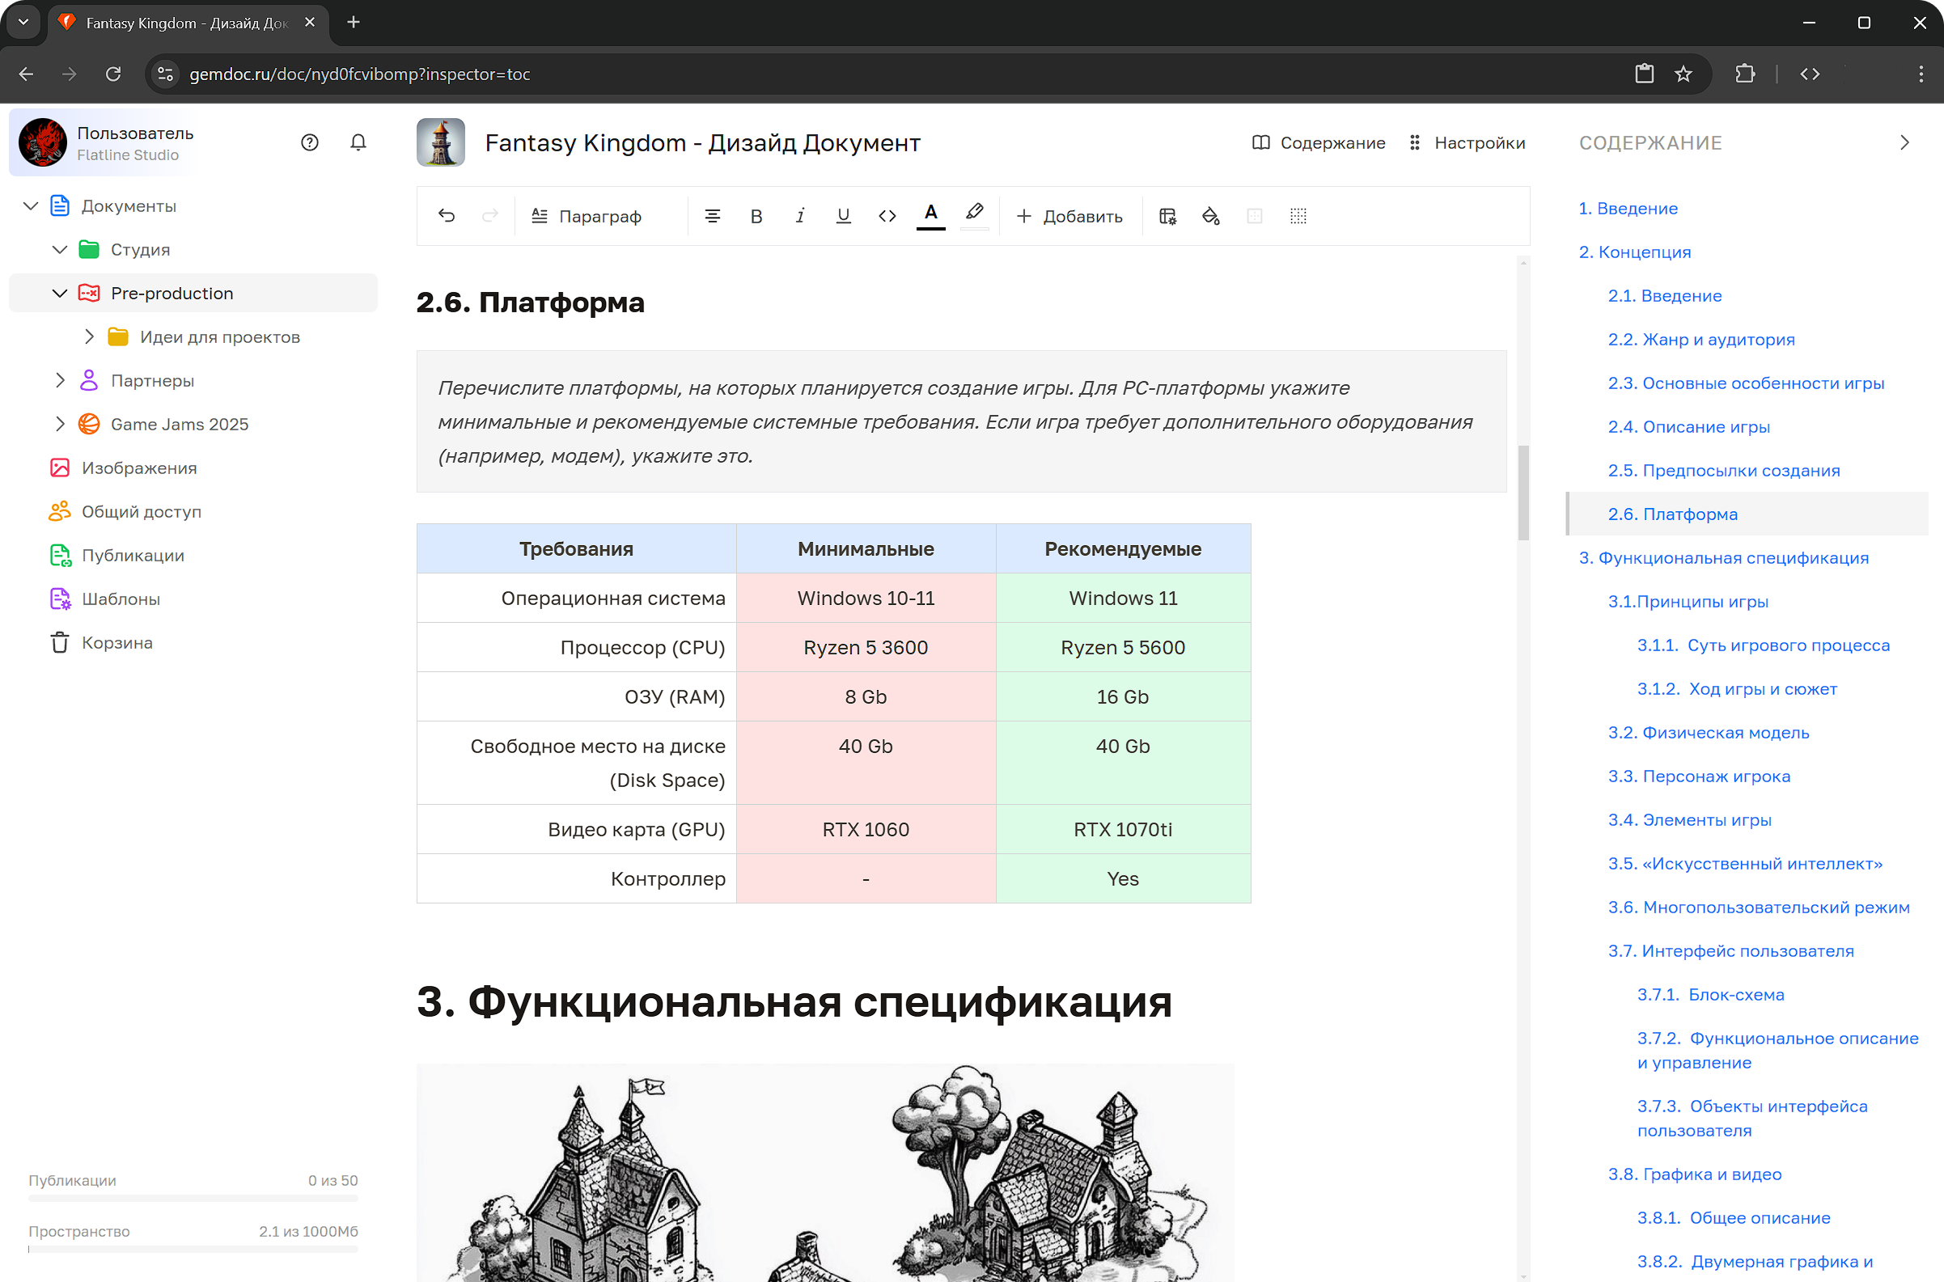Image resolution: width=1944 pixels, height=1282 pixels.
Task: Open browser three-dot menu
Action: (x=1921, y=74)
